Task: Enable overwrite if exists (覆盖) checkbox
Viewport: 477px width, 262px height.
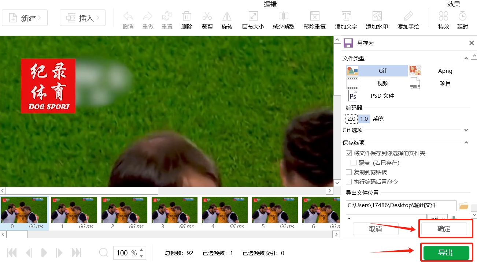Action: pos(354,163)
